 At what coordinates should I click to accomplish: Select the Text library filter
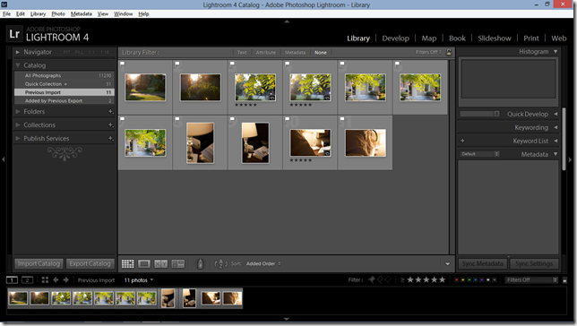[x=242, y=53]
